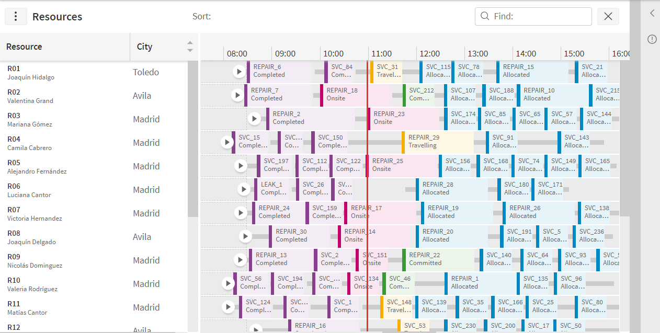Close the Find bar with X button

coord(608,16)
